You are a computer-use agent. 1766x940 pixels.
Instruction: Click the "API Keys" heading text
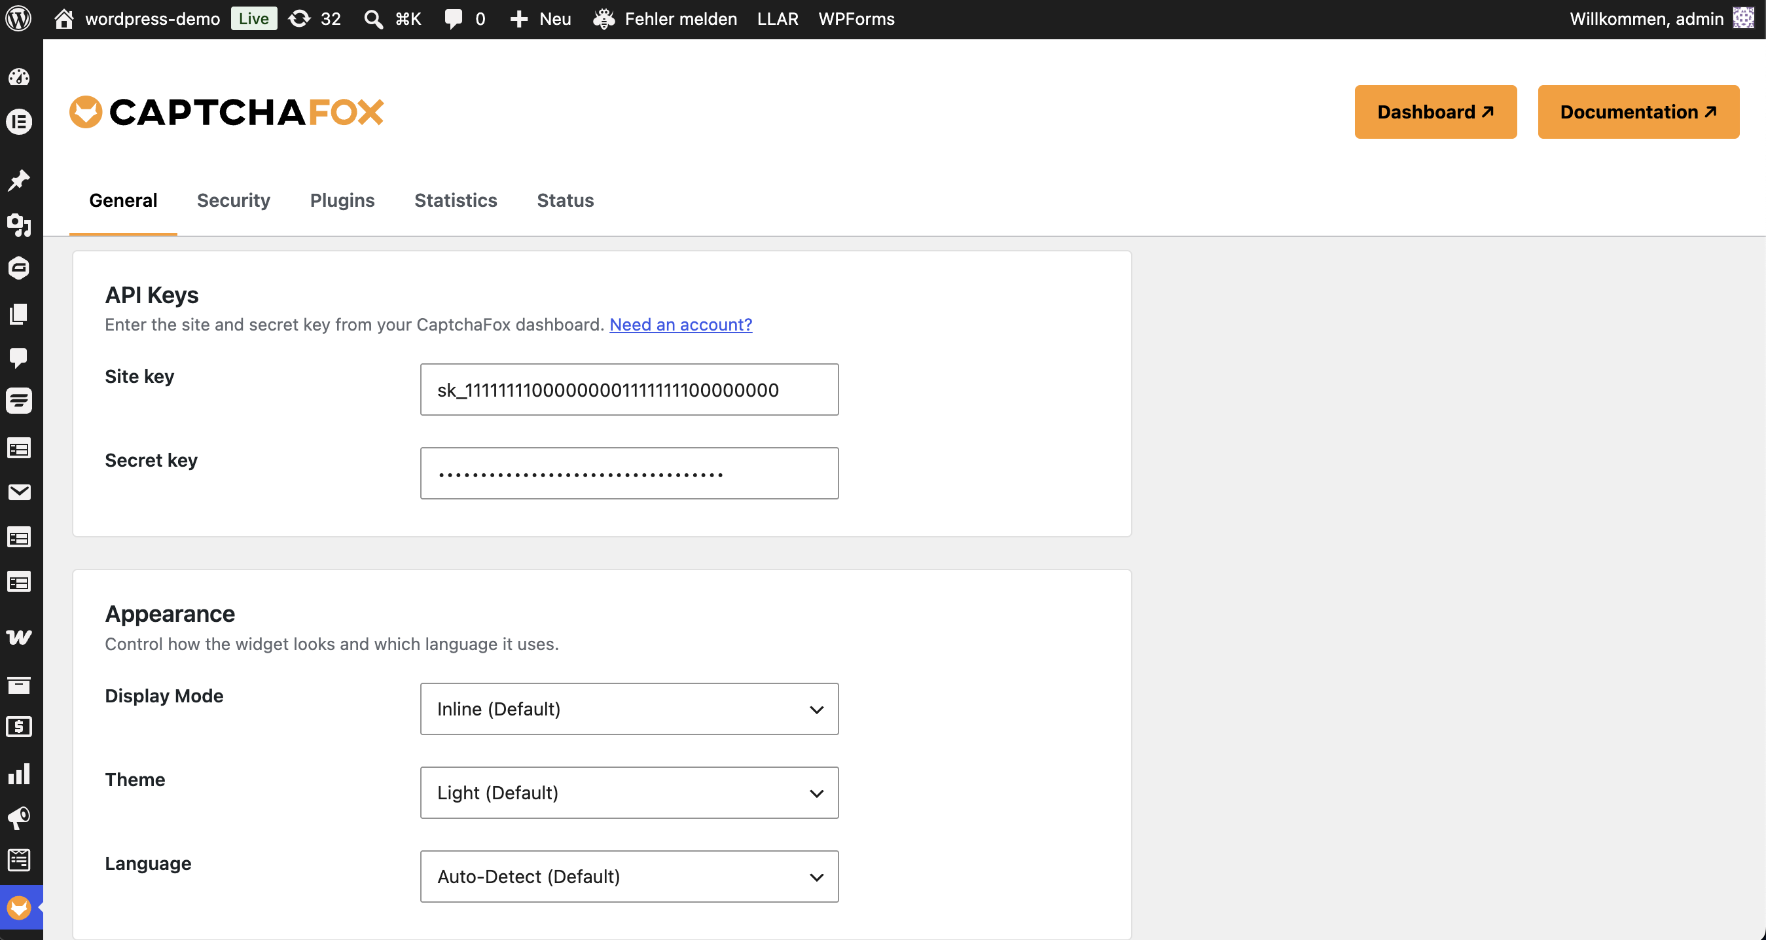(x=151, y=295)
